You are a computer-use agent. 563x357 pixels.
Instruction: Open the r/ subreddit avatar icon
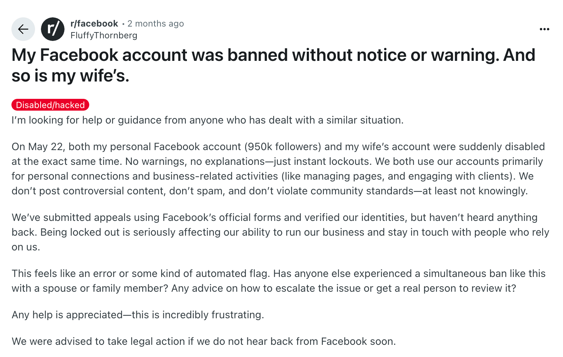tap(53, 29)
